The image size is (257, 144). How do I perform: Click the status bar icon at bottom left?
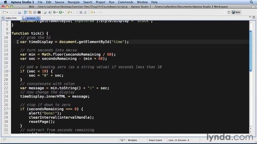[x=4, y=140]
